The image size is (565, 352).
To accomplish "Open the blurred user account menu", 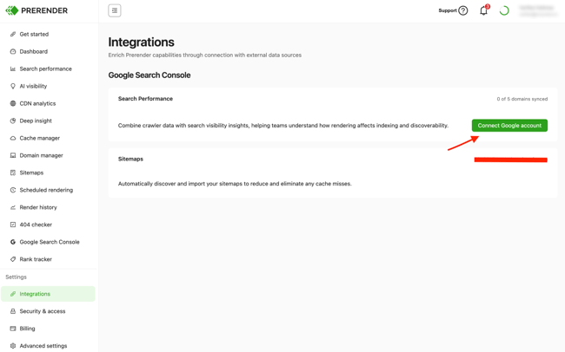I will [x=539, y=10].
